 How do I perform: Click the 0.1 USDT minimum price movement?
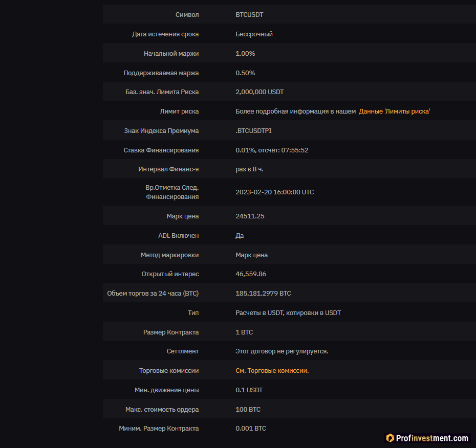[249, 390]
